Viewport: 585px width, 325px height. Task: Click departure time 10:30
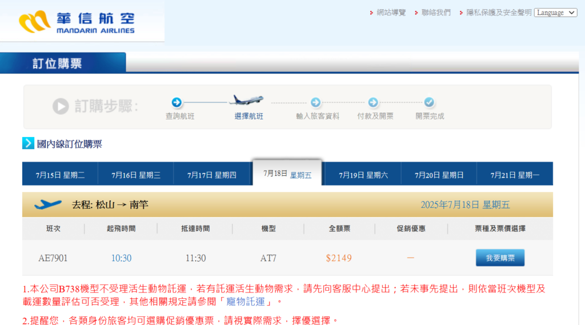121,258
